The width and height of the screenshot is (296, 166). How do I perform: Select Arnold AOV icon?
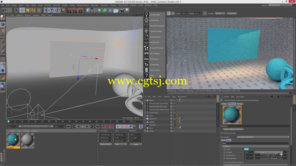tap(146, 42)
